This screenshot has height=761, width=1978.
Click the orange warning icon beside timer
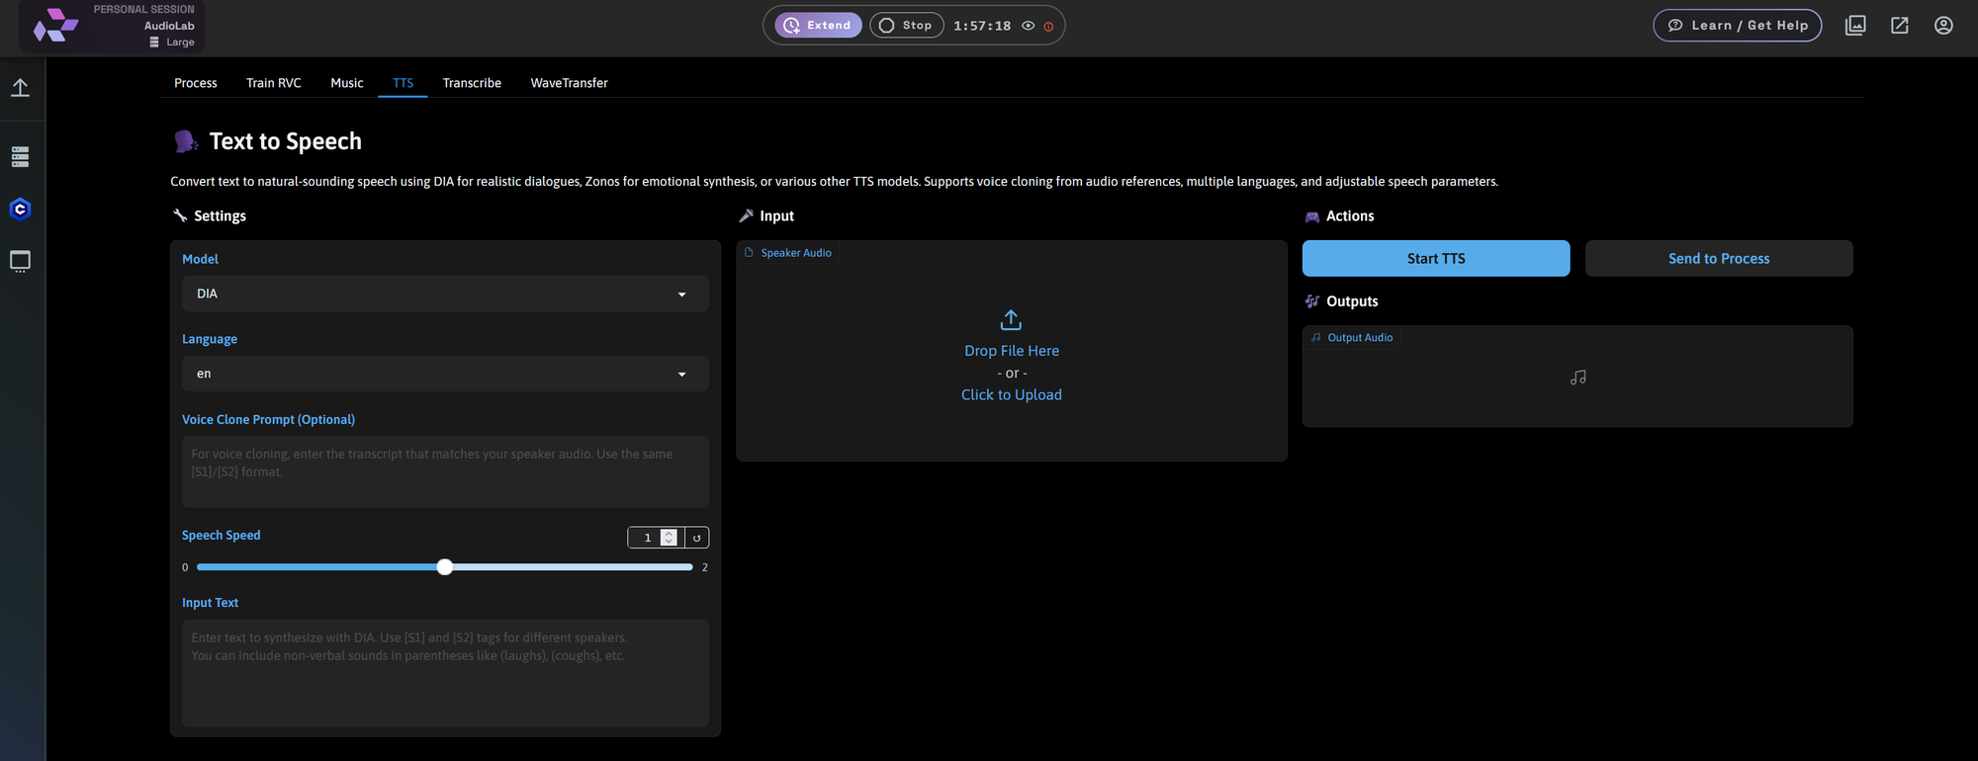point(1048,27)
